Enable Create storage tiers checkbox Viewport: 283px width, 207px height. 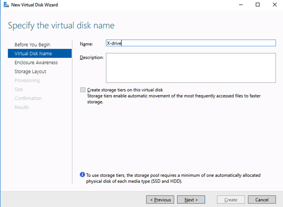pyautogui.click(x=82, y=90)
